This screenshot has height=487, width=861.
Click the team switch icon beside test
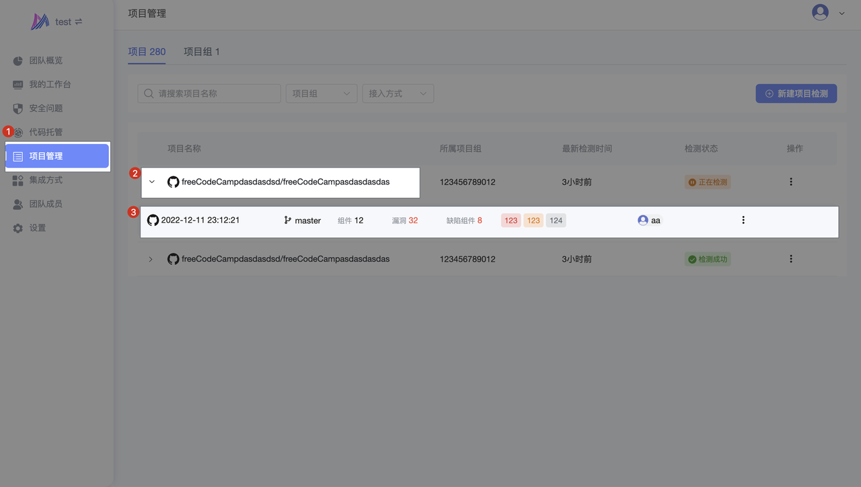pos(79,22)
